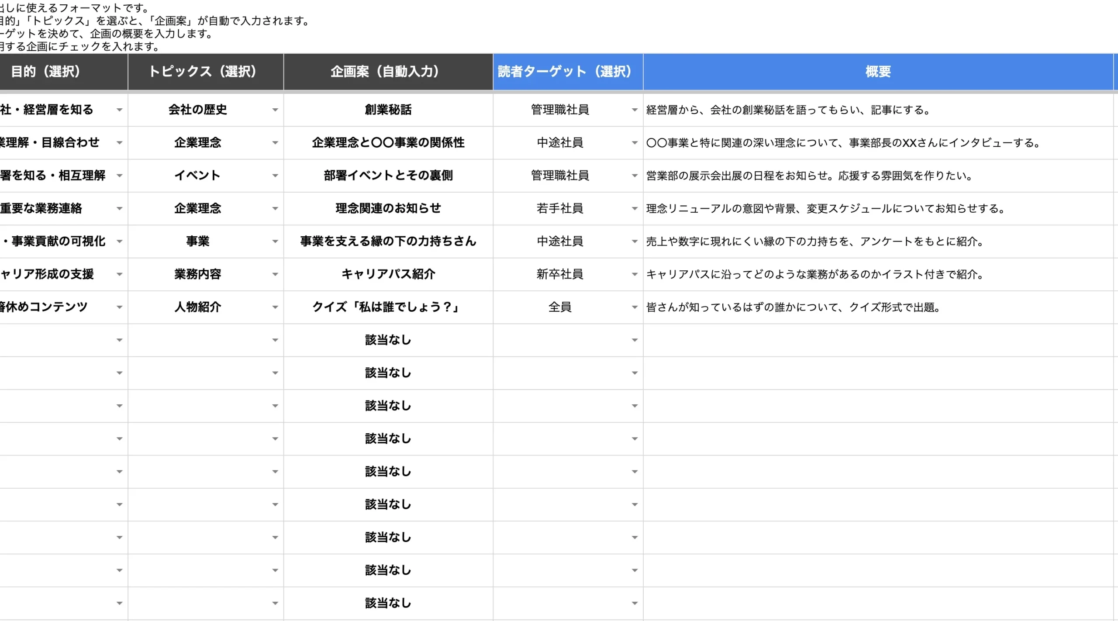Click instruction line ending チェックを入れます
Viewport: 1118px width, 621px height.
[x=80, y=46]
